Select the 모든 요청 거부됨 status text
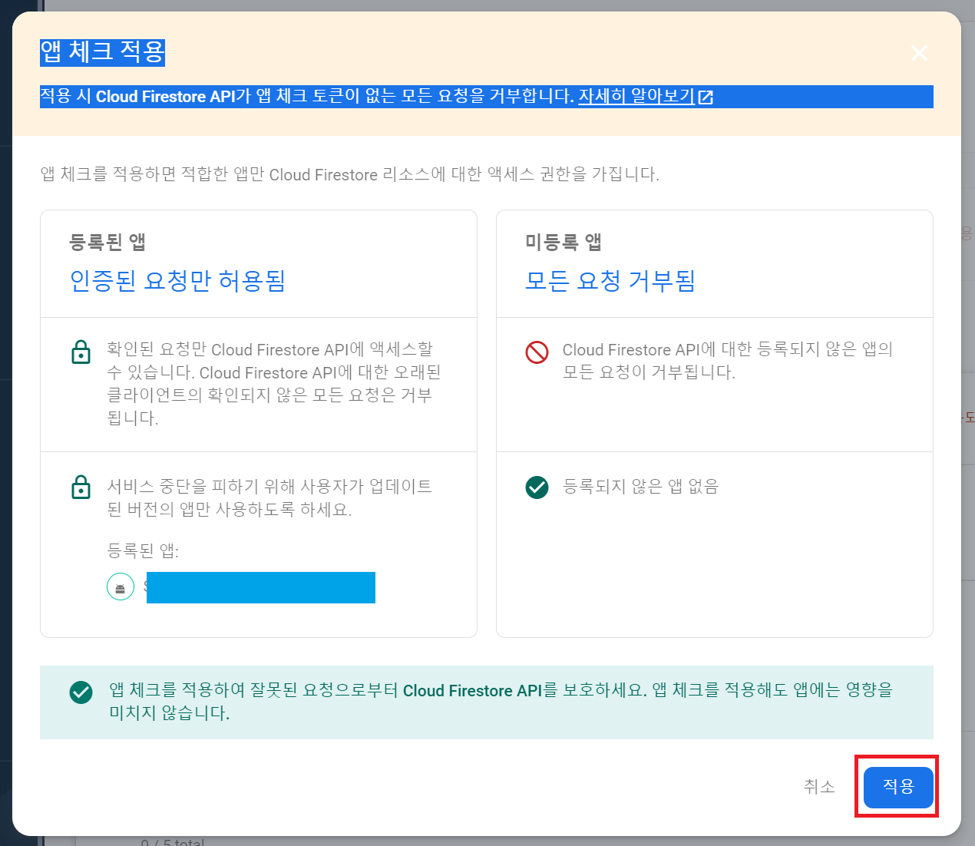 pyautogui.click(x=610, y=281)
